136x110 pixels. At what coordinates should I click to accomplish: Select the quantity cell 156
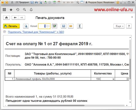[96, 79]
